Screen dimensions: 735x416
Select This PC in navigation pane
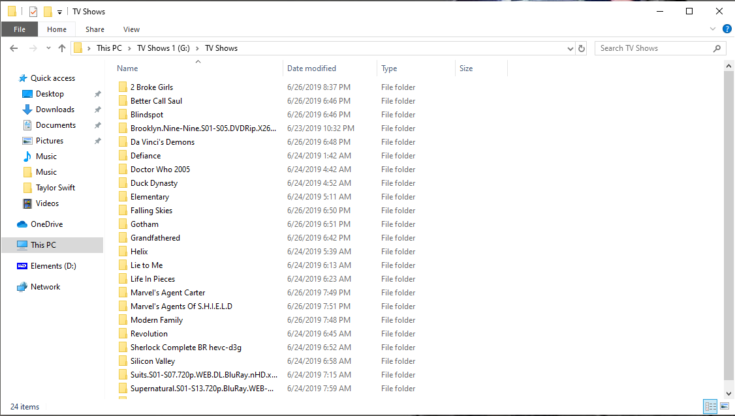pyautogui.click(x=52, y=245)
